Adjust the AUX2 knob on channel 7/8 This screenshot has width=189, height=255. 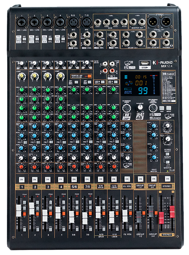(87, 135)
